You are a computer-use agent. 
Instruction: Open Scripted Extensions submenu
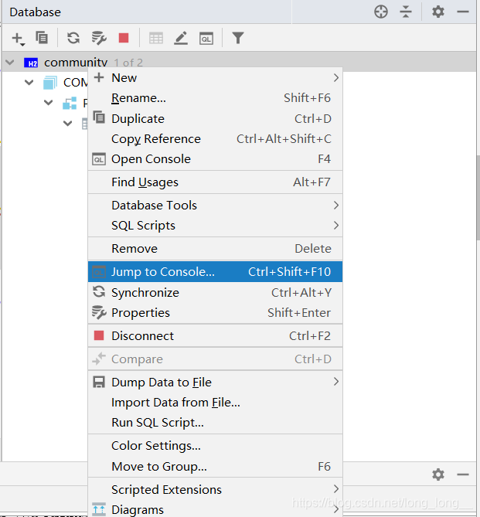tap(215, 490)
